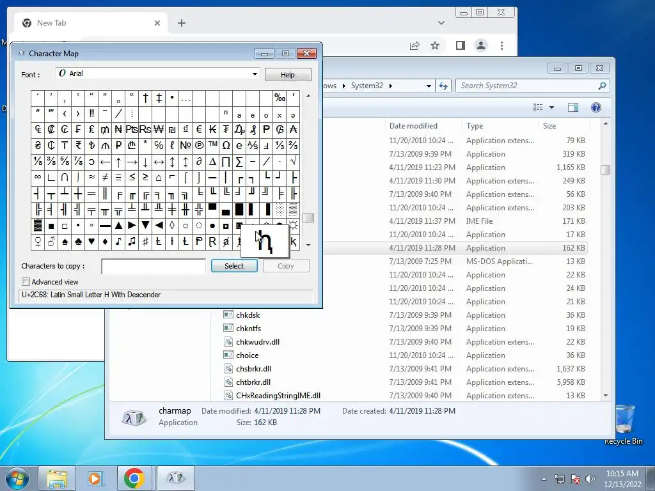Expand the Explorer address bar history dropdown
This screenshot has height=491, width=655.
click(x=429, y=86)
